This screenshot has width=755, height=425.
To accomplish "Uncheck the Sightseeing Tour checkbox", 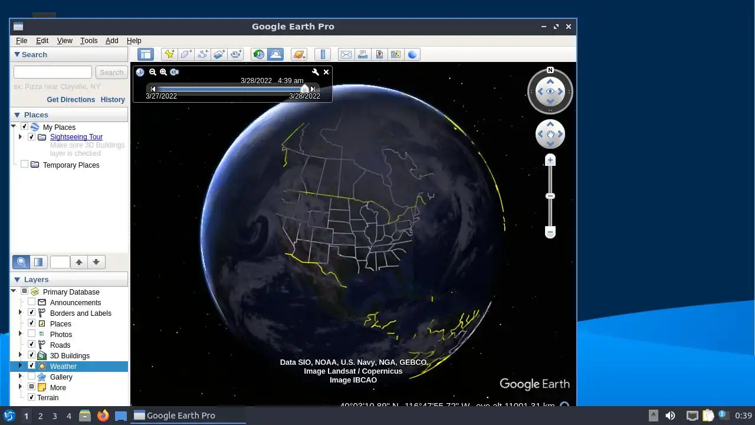I will (31, 137).
